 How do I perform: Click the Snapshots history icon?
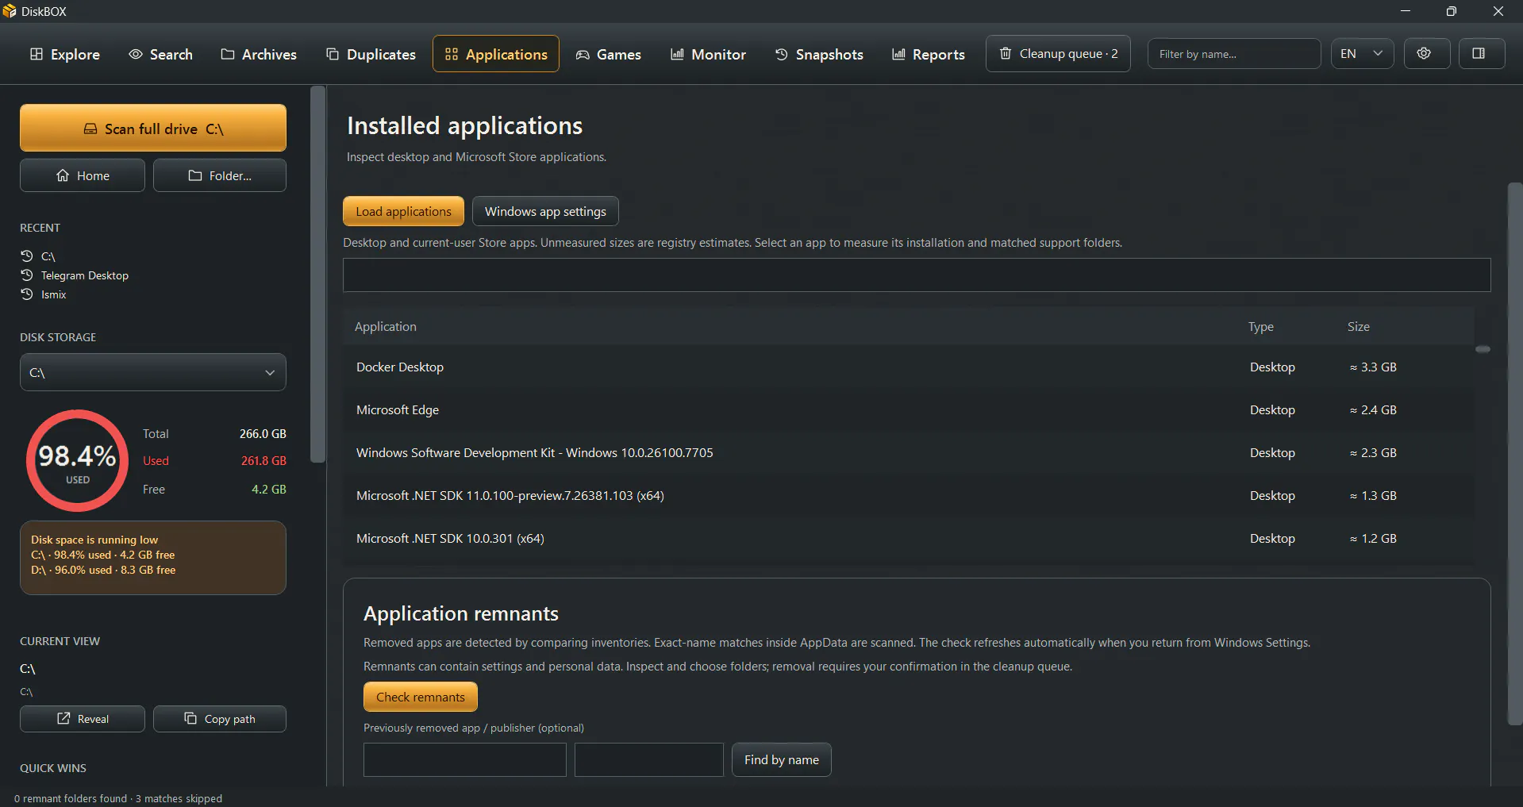pos(782,54)
